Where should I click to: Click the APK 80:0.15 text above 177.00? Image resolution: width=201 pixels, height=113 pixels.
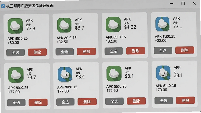point(67,87)
